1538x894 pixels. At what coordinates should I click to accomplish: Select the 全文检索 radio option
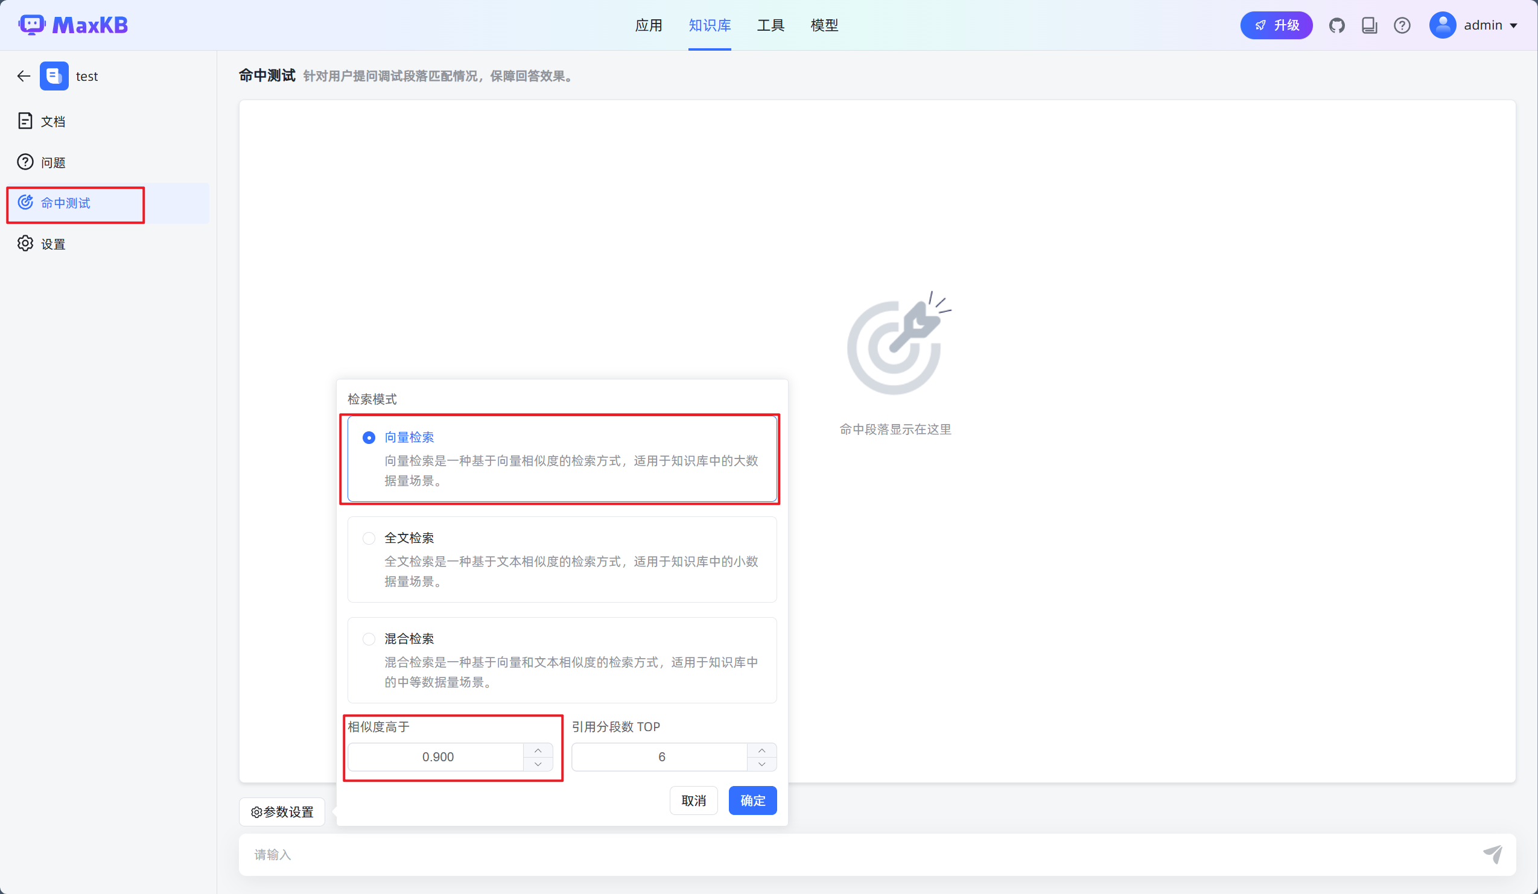coord(369,538)
